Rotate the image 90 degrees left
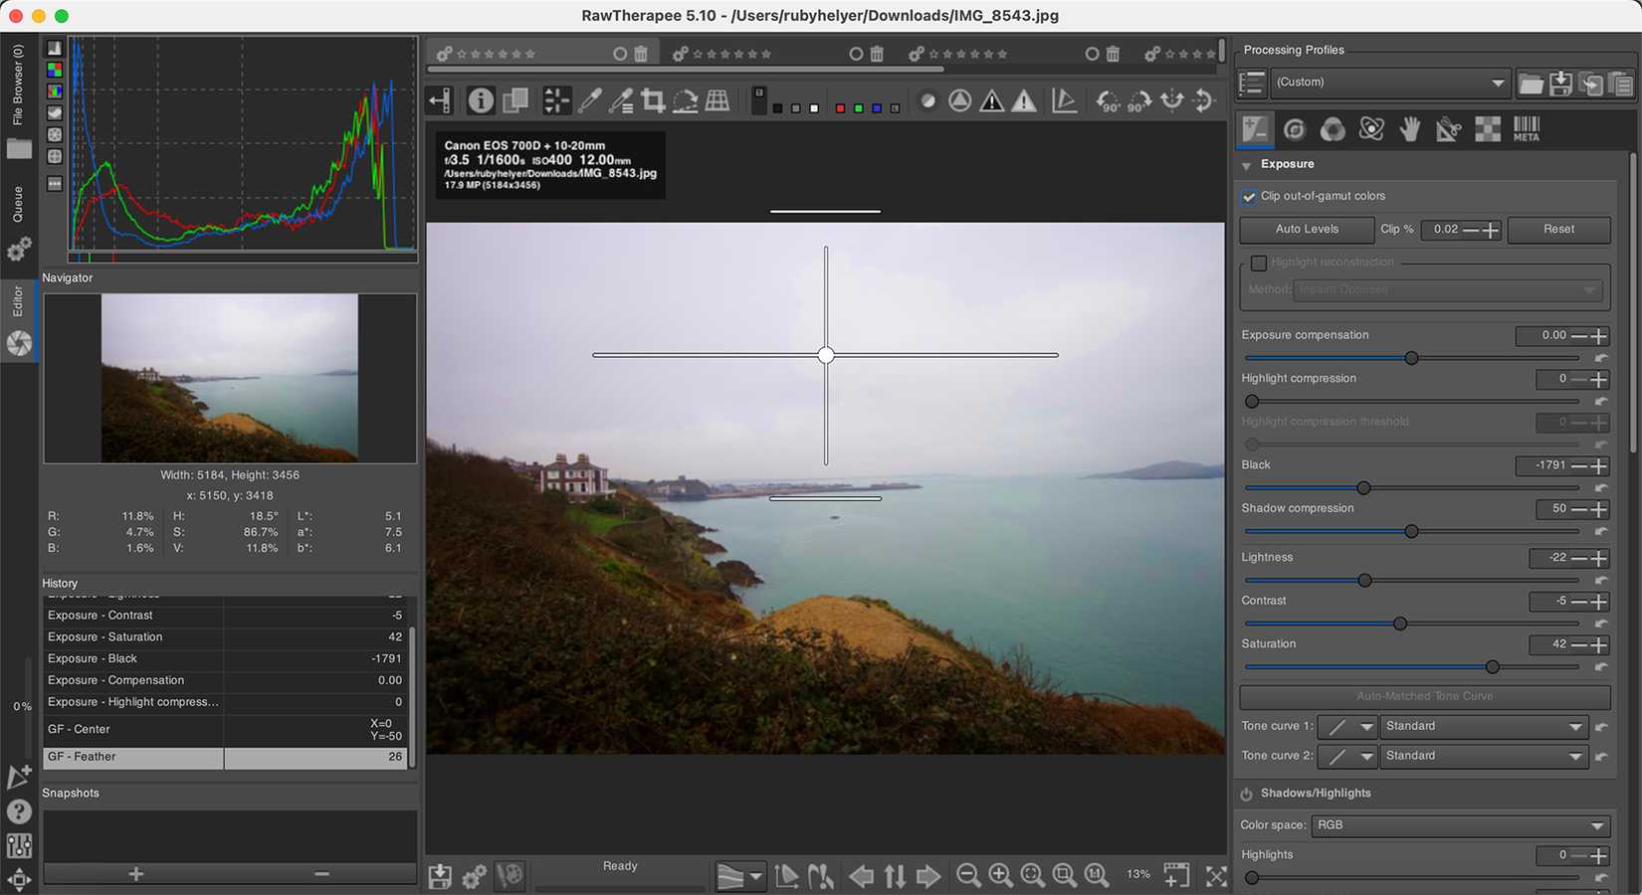Screen dimensions: 1642x895 [x=1108, y=100]
